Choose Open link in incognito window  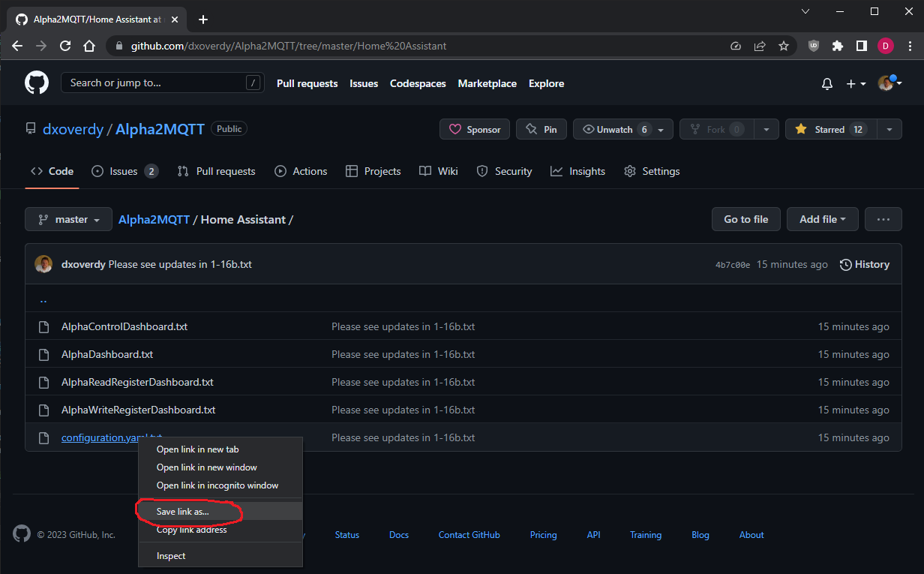220,485
